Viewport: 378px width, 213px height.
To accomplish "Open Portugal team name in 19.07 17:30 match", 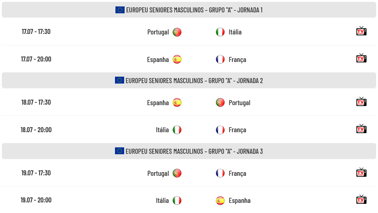I will pos(158,174).
